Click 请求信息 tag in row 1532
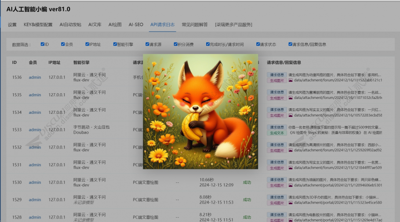The height and width of the screenshot is (222, 400). [x=277, y=145]
